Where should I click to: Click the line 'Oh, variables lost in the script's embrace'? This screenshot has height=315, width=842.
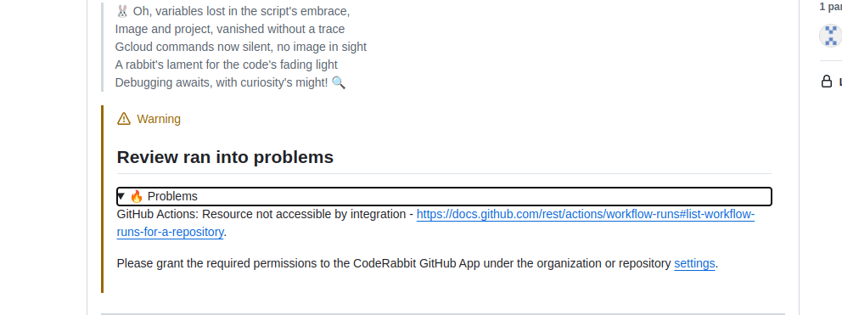(240, 11)
